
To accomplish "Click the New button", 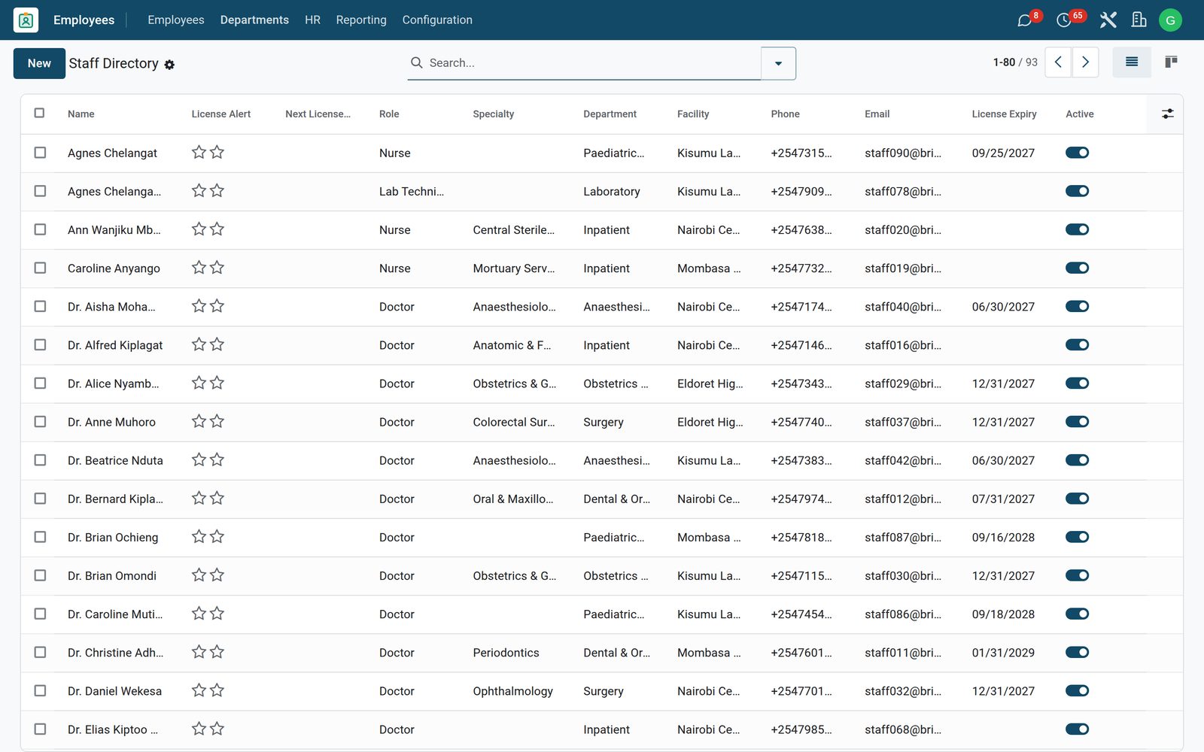I will [x=39, y=64].
